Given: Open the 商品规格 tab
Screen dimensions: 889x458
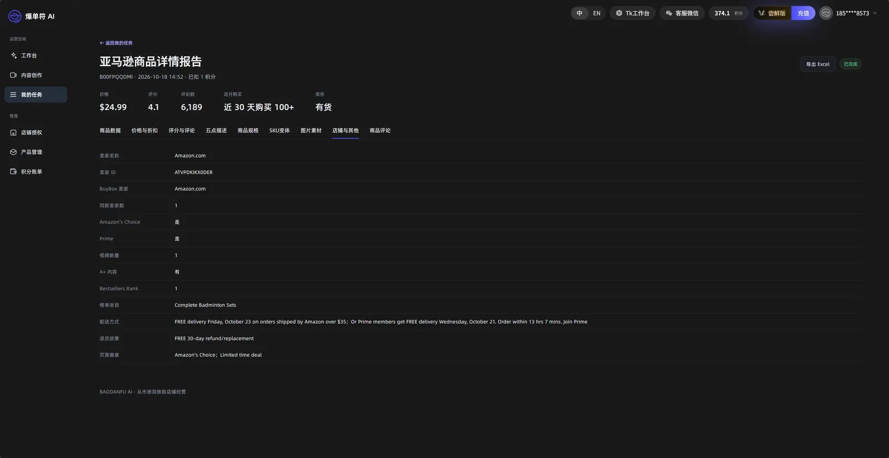Looking at the screenshot, I should 248,130.
